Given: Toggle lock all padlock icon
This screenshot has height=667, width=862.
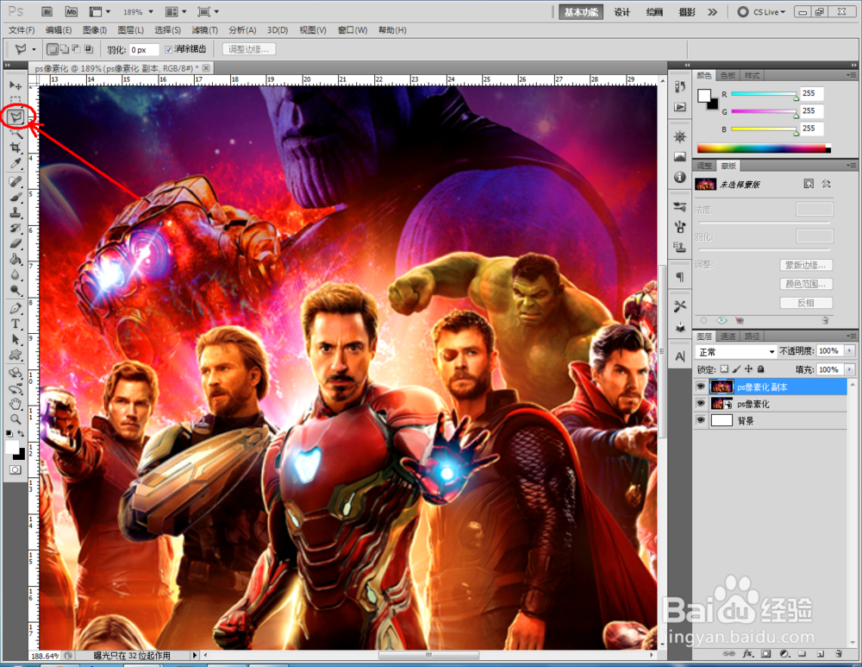Looking at the screenshot, I should click(761, 369).
